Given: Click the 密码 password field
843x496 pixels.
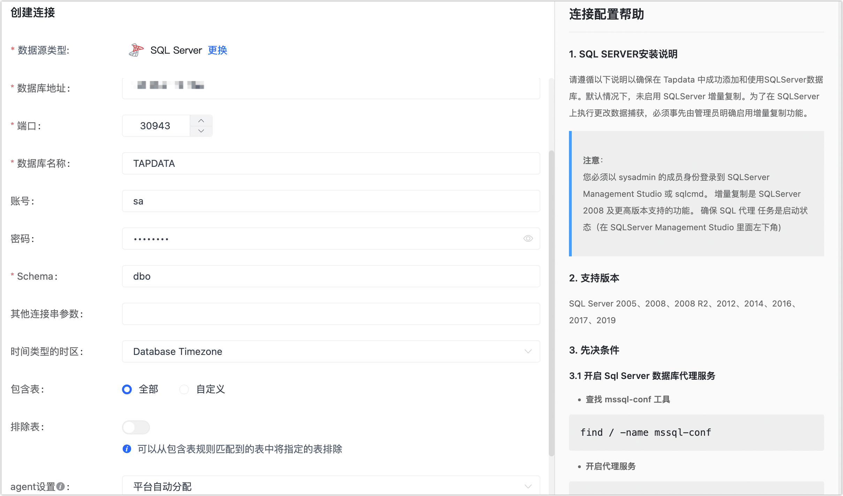Looking at the screenshot, I should [x=314, y=238].
